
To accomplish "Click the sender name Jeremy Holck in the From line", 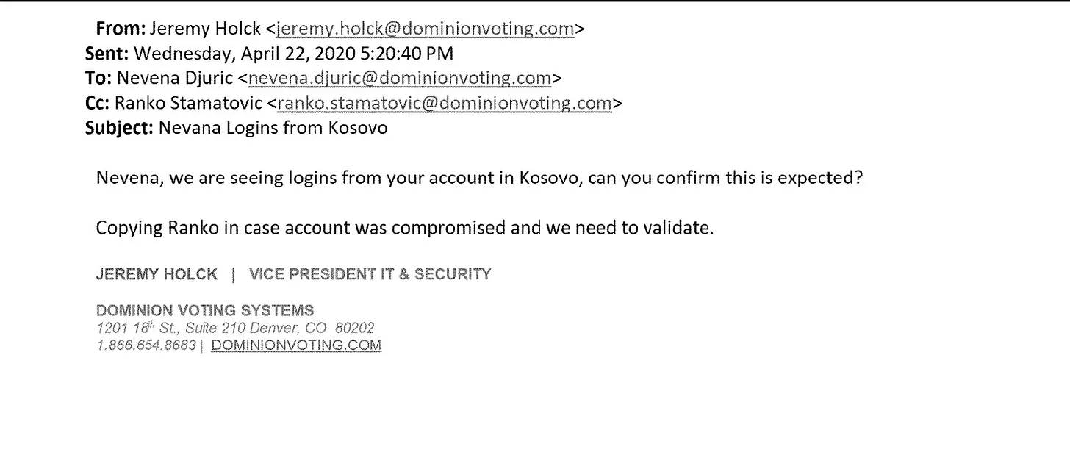I will tap(205, 29).
